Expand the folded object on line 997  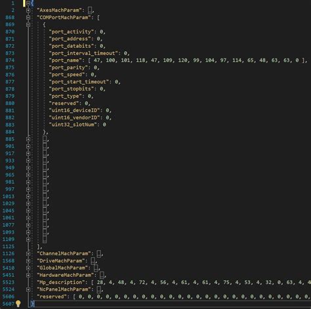click(28, 190)
